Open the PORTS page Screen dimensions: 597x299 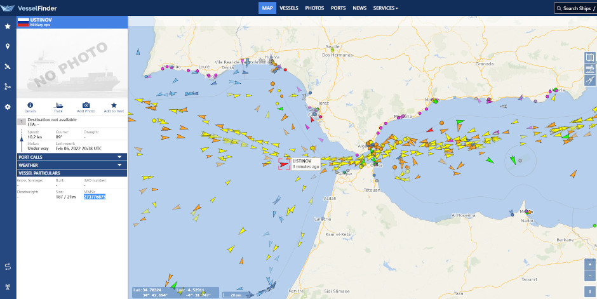(338, 8)
